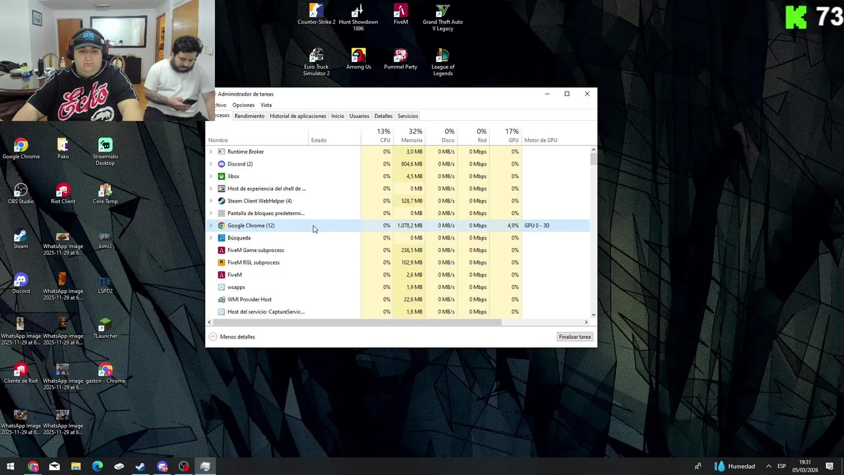This screenshot has width=844, height=475.
Task: Select the Cliente de Riot desktop icon
Action: (21, 373)
